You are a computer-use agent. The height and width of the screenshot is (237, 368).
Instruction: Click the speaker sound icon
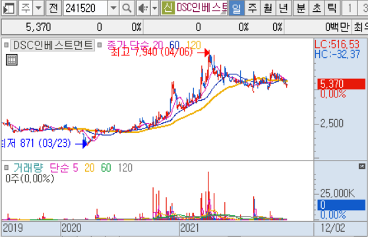click(143, 9)
